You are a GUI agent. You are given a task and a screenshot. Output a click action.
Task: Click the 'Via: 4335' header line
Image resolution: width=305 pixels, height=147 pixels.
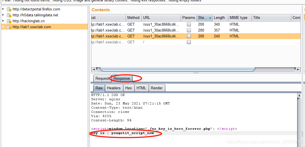click(x=101, y=116)
